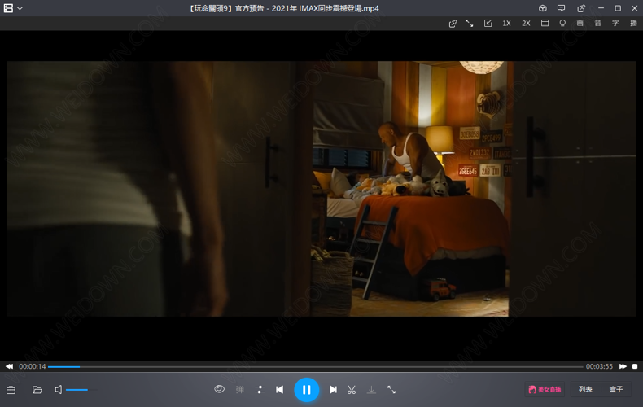Open the 3D cube icon in title bar
This screenshot has height=407, width=643.
coord(543,8)
